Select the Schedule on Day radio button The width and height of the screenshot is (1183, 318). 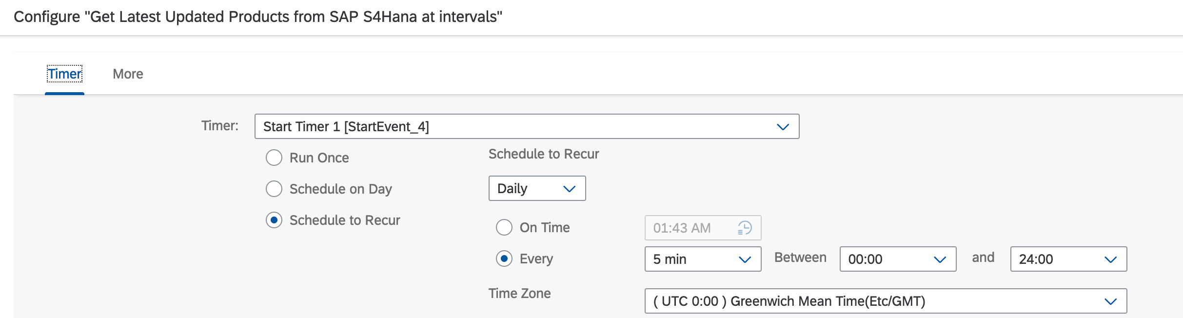pyautogui.click(x=274, y=189)
